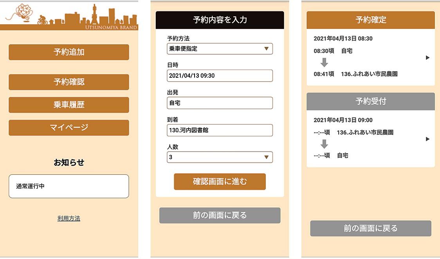Open the 09:00 pending reservation details arrow
Image resolution: width=440 pixels, height=259 pixels.
(427, 139)
